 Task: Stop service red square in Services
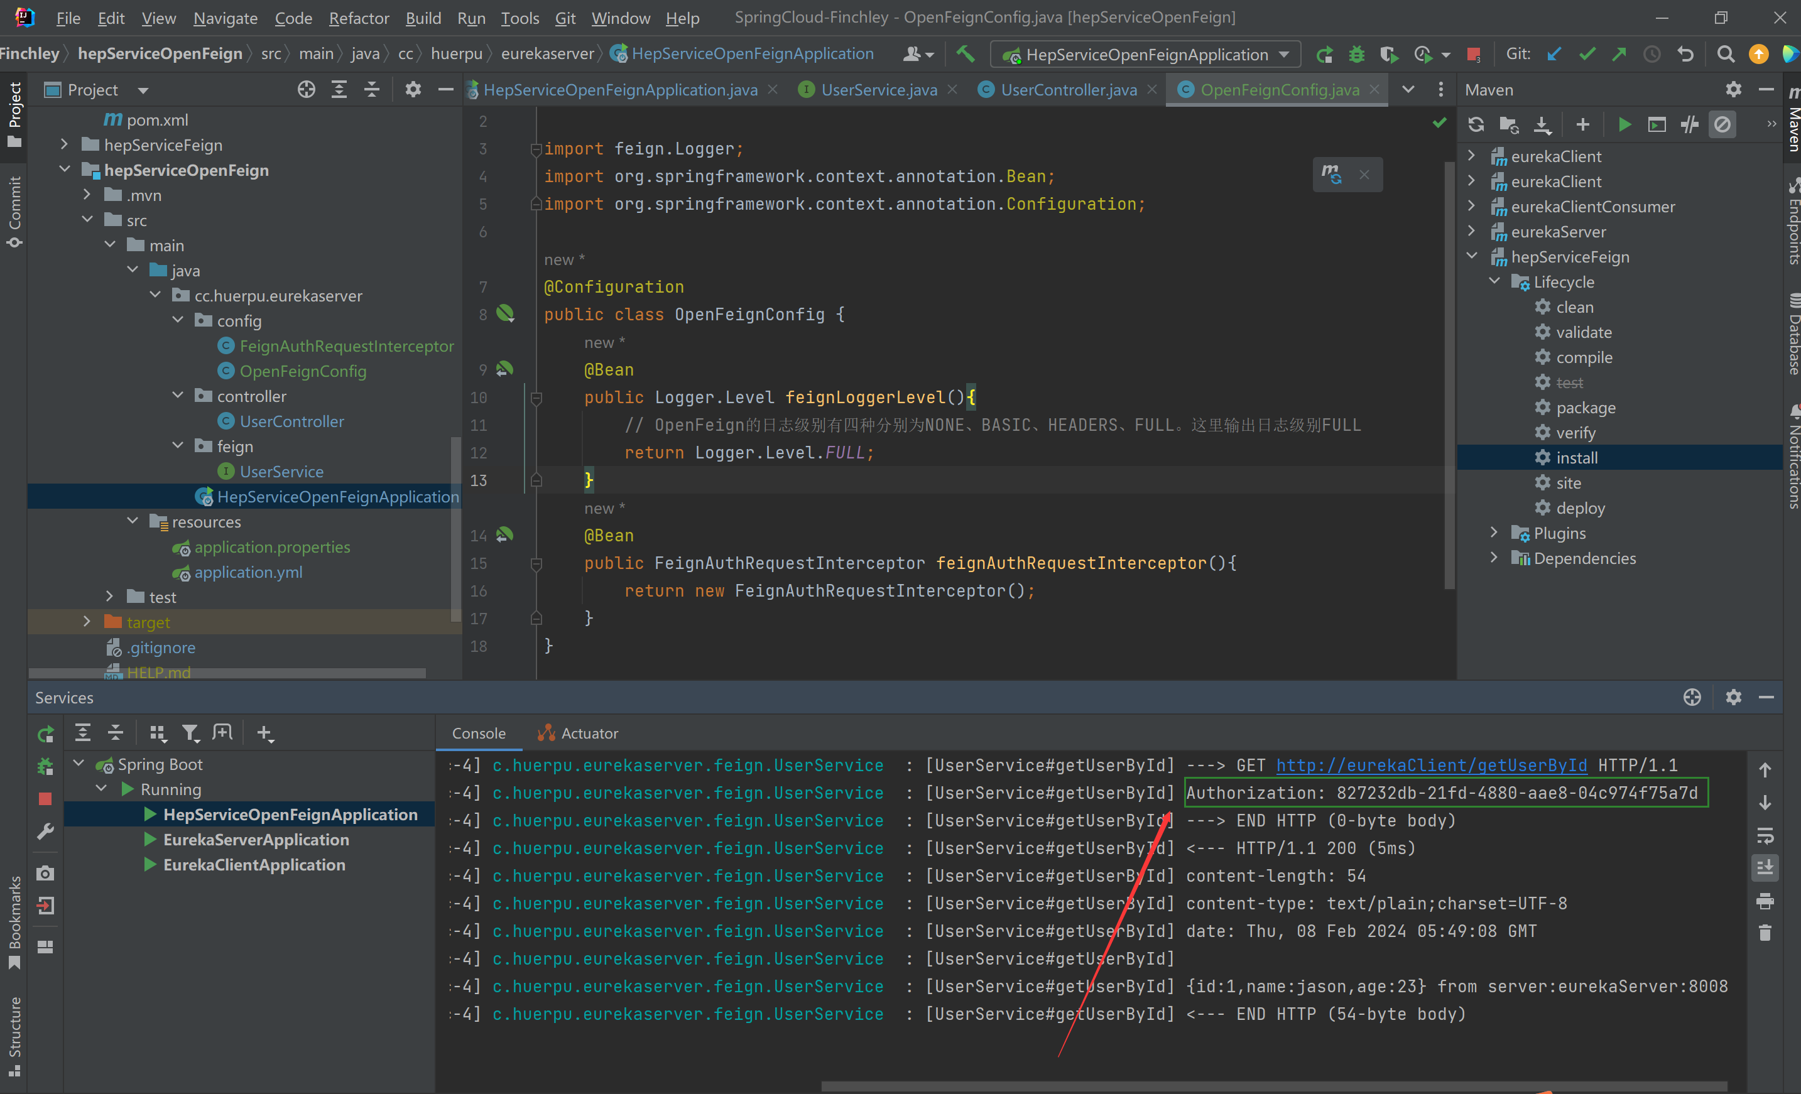click(x=45, y=799)
